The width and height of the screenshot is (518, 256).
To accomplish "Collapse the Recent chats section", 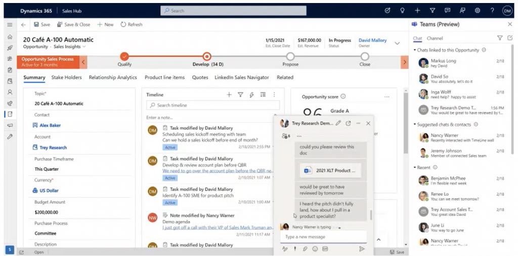I will click(x=415, y=168).
